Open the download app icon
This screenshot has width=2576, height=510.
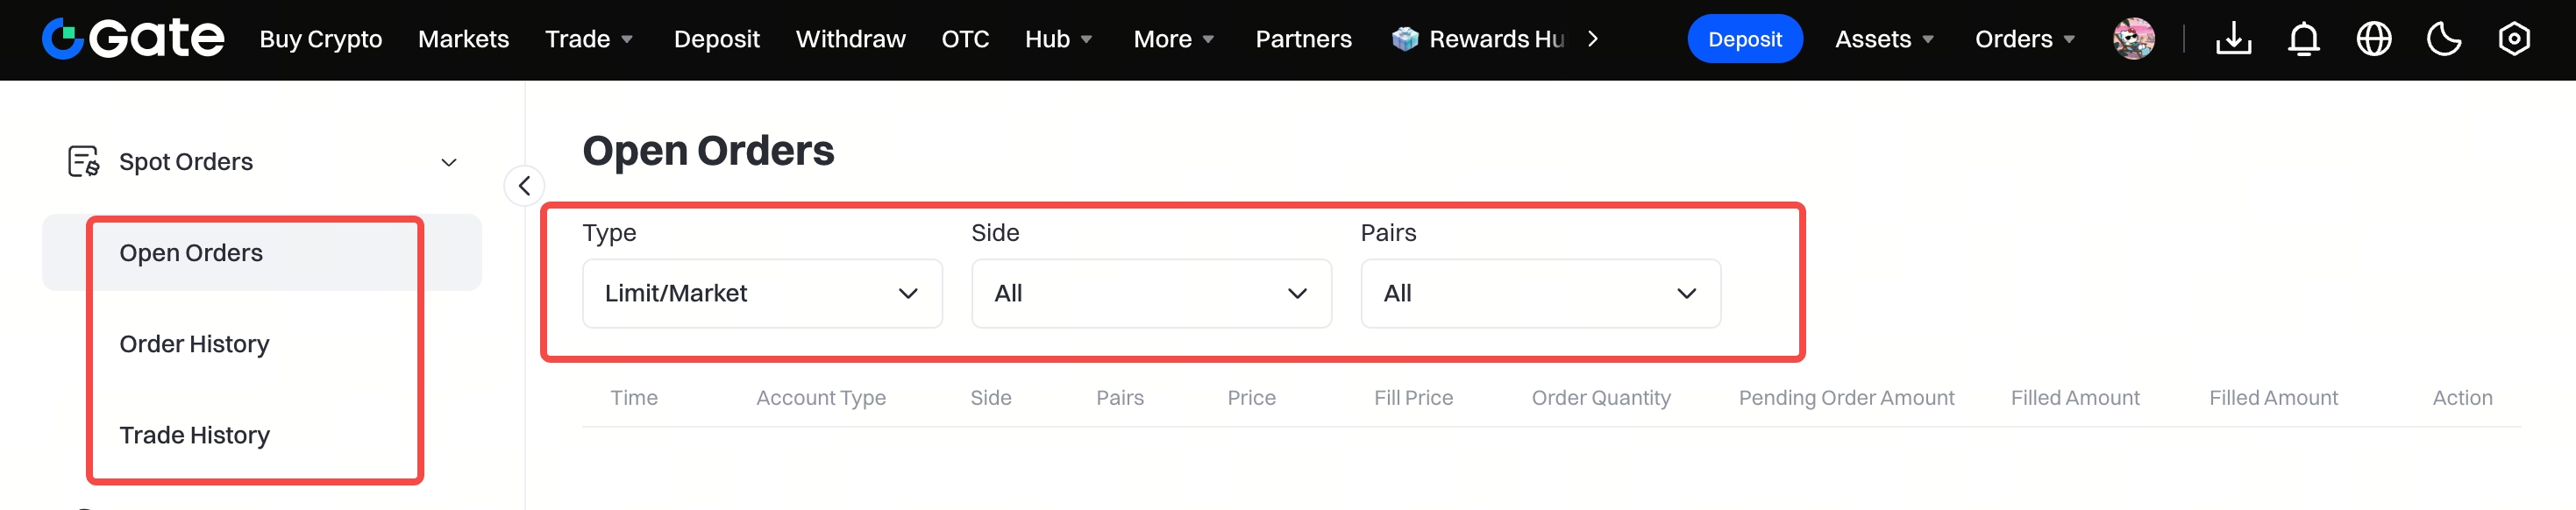2233,39
